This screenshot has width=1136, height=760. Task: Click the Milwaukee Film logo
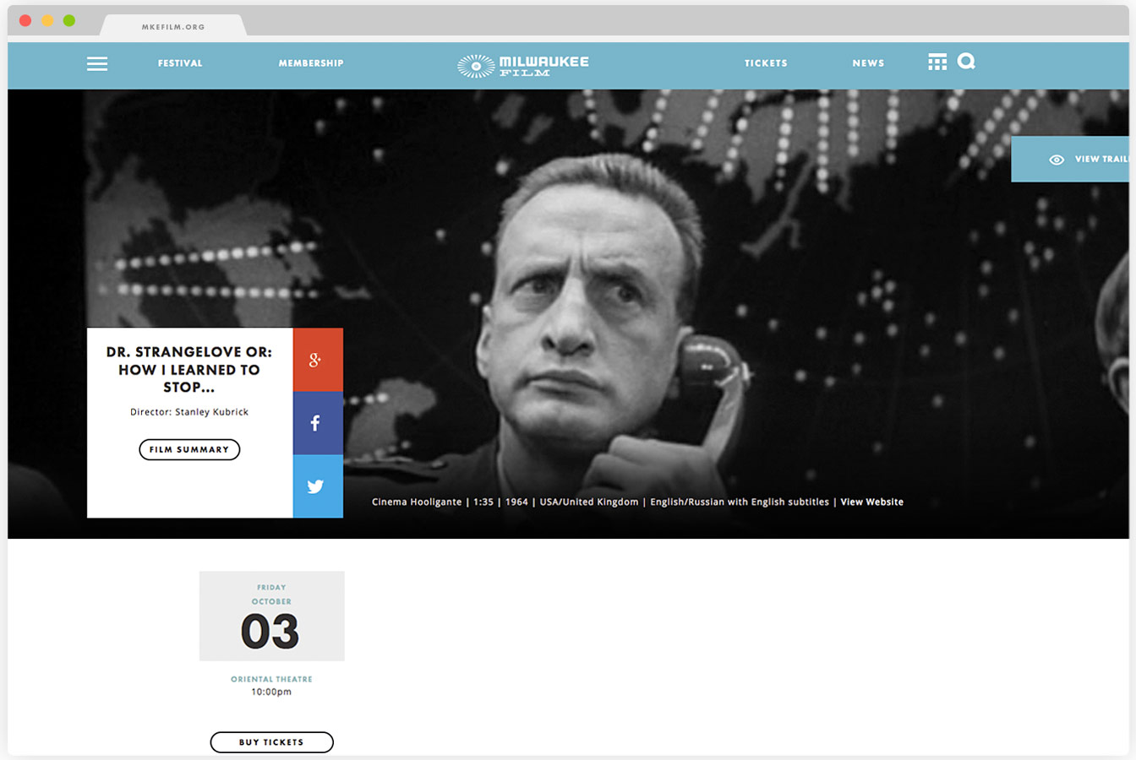pyautogui.click(x=523, y=65)
